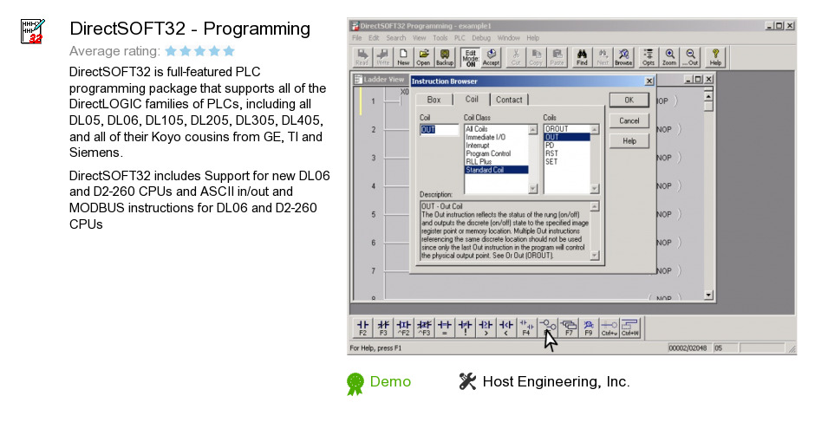The image size is (815, 422).
Task: Open the File menu
Action: 357,38
